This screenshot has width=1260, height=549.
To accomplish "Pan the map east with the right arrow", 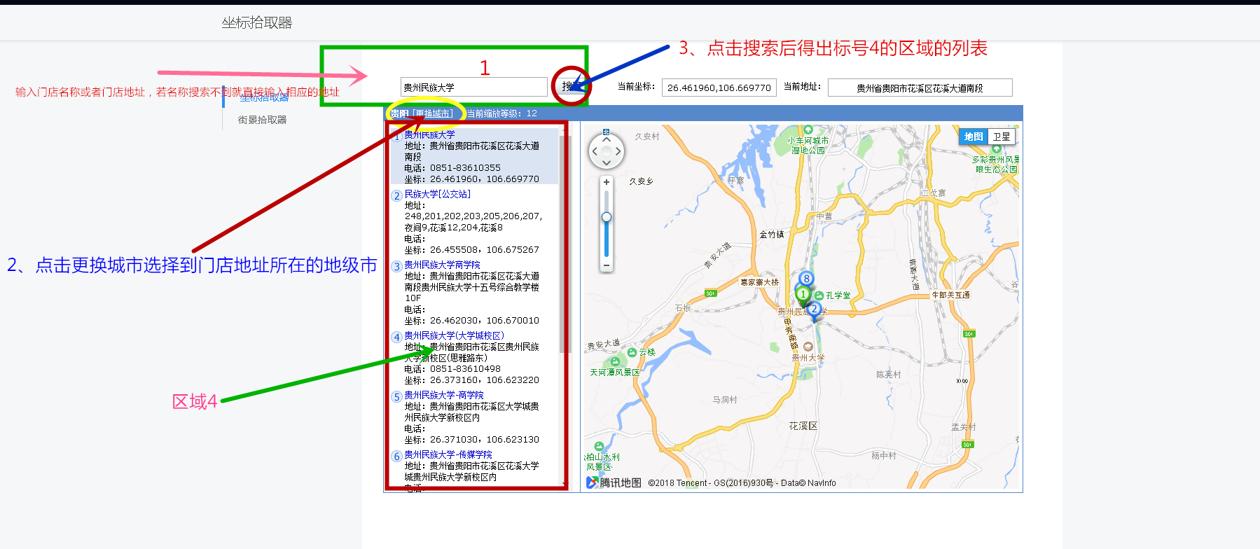I will (618, 151).
